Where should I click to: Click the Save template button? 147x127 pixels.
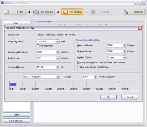[x=16, y=121]
